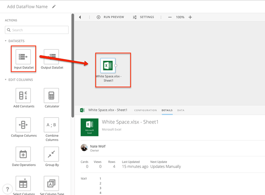
Task: Select the Output DataSet action icon
Action: (x=51, y=57)
